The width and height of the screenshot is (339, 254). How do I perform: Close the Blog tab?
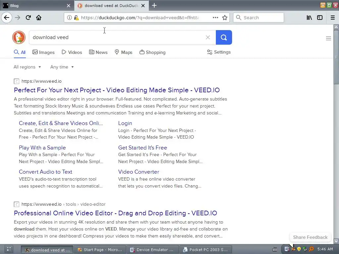(x=68, y=6)
